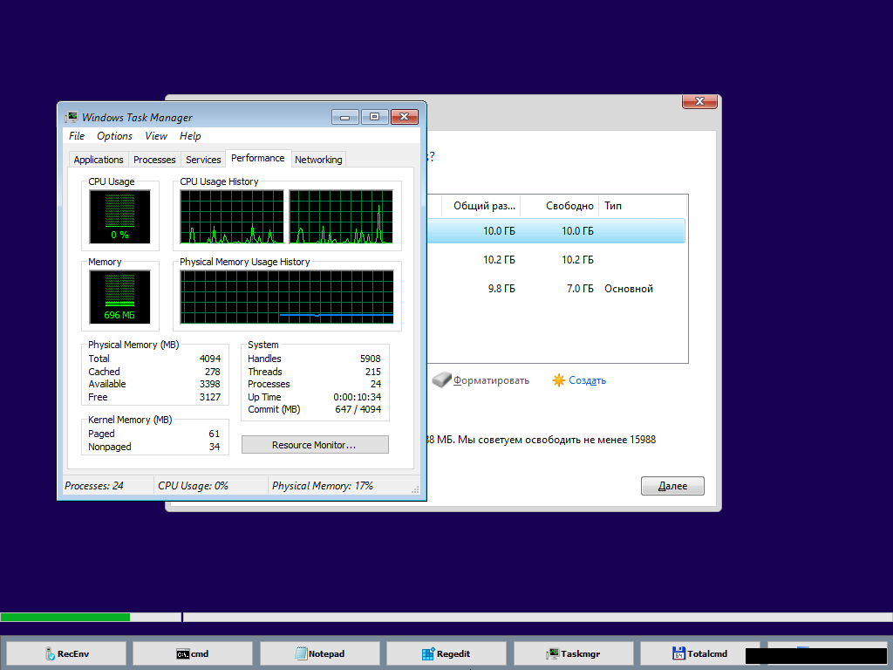This screenshot has width=893, height=670.
Task: Click the Cached value 278
Action: pos(213,372)
